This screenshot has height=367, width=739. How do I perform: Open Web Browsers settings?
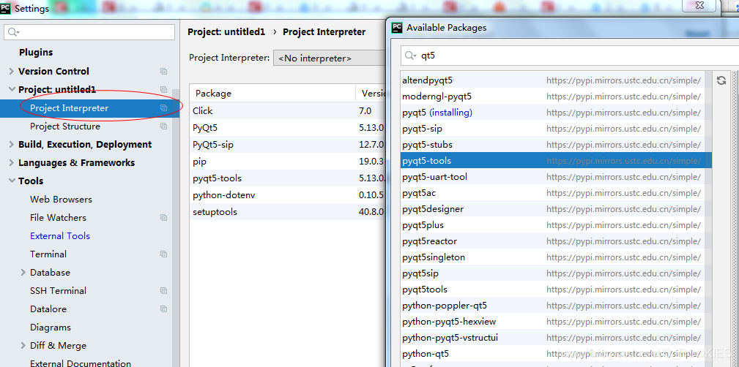click(x=62, y=199)
